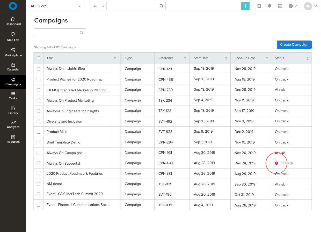Screen dimensions: 321x232
Task: Open the clipboard checklist icon
Action: [280, 6]
